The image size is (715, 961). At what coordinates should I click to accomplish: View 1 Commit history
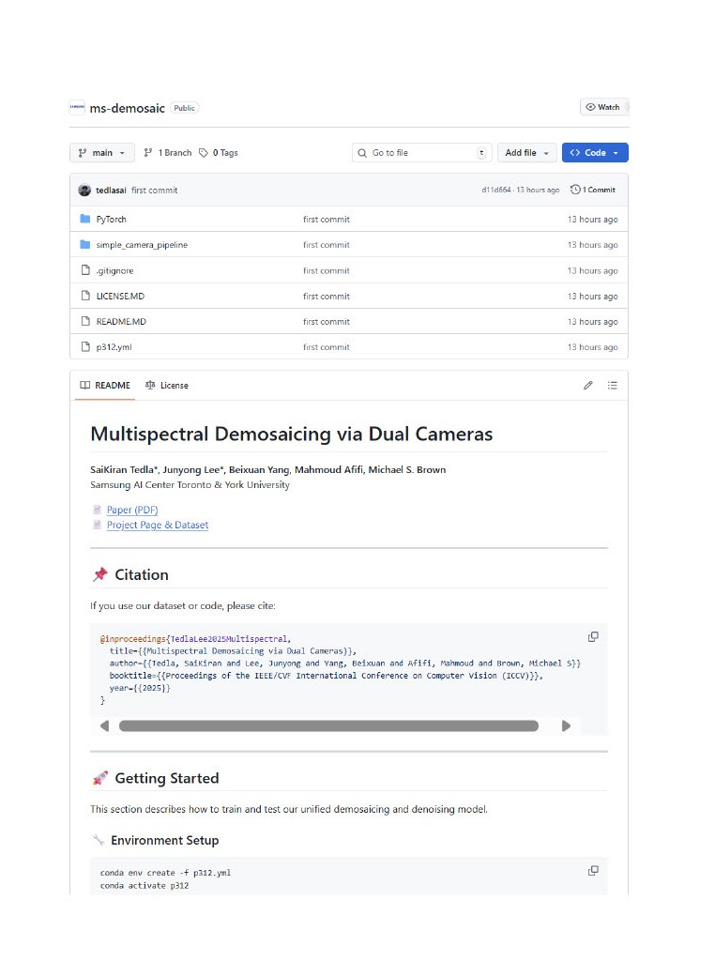[593, 190]
